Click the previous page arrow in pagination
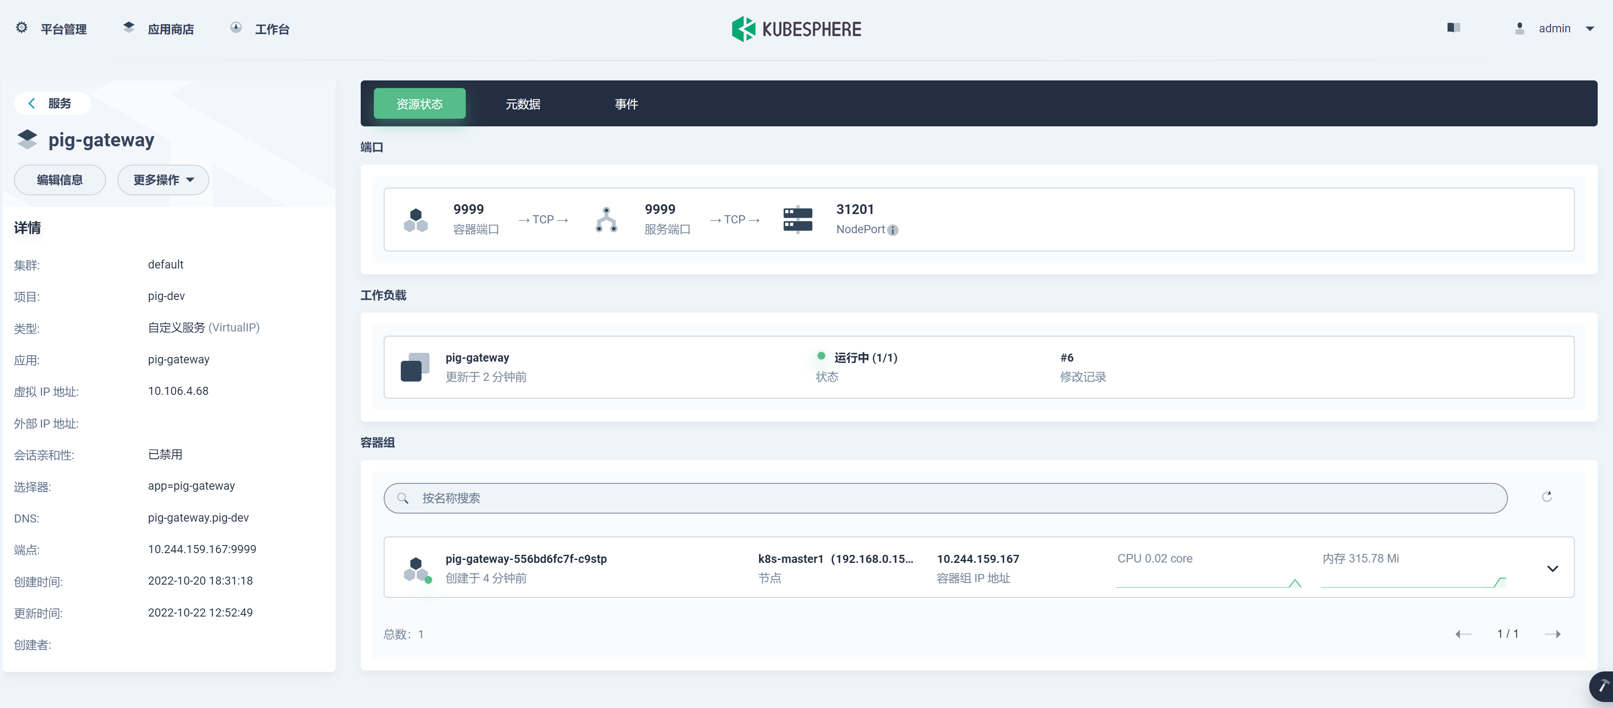The height and width of the screenshot is (708, 1613). pos(1463,634)
